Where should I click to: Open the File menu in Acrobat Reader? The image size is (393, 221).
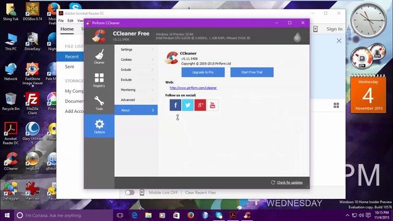coord(61,20)
